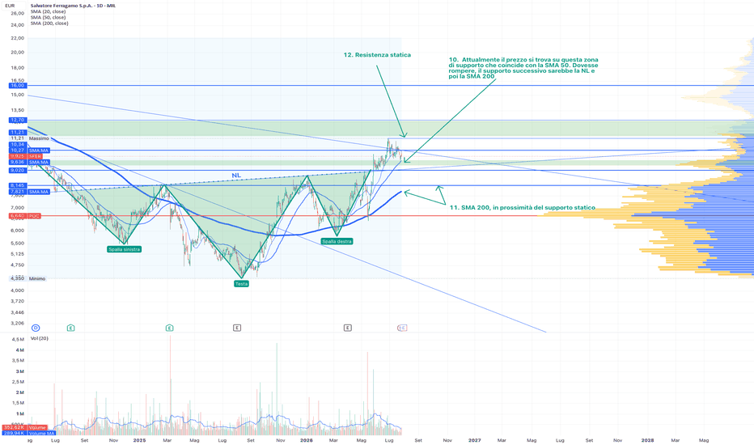This screenshot has height=445, width=754.
Task: Open the green earnings E marker before Set 2024
Action: pyautogui.click(x=70, y=328)
